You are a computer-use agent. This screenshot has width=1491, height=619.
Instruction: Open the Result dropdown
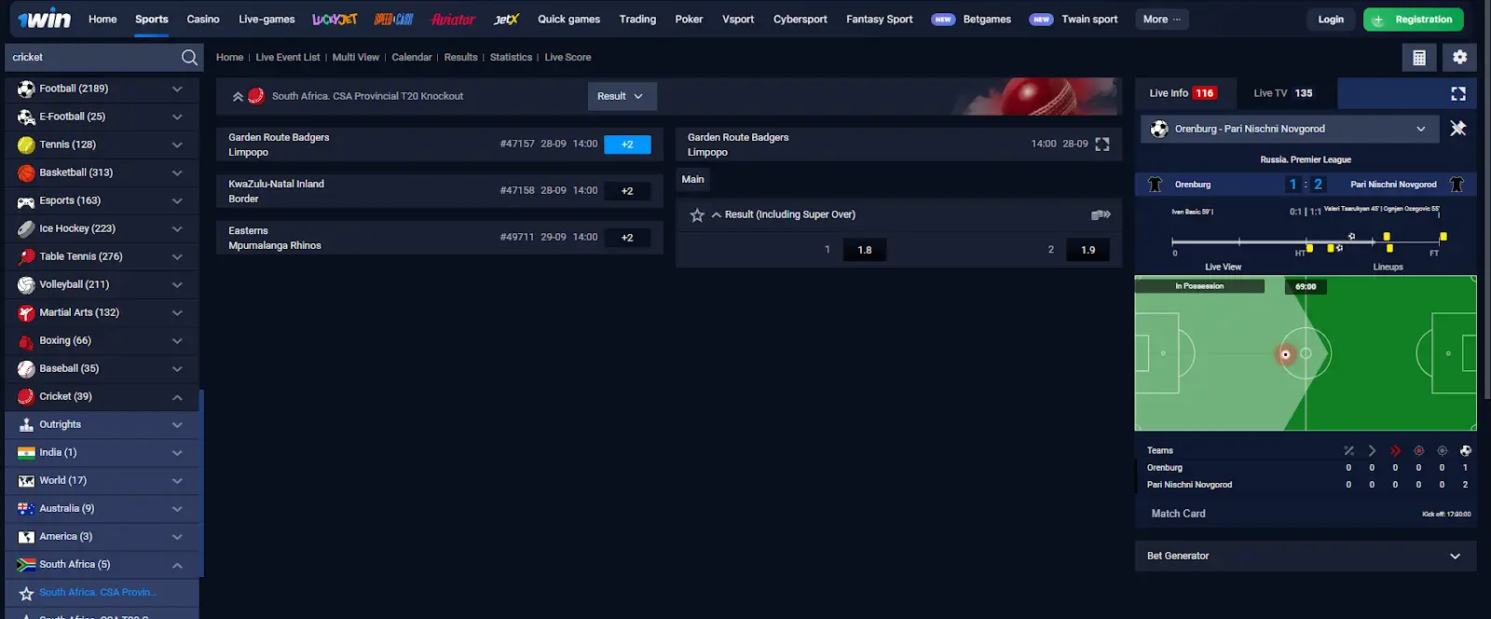[x=621, y=96]
